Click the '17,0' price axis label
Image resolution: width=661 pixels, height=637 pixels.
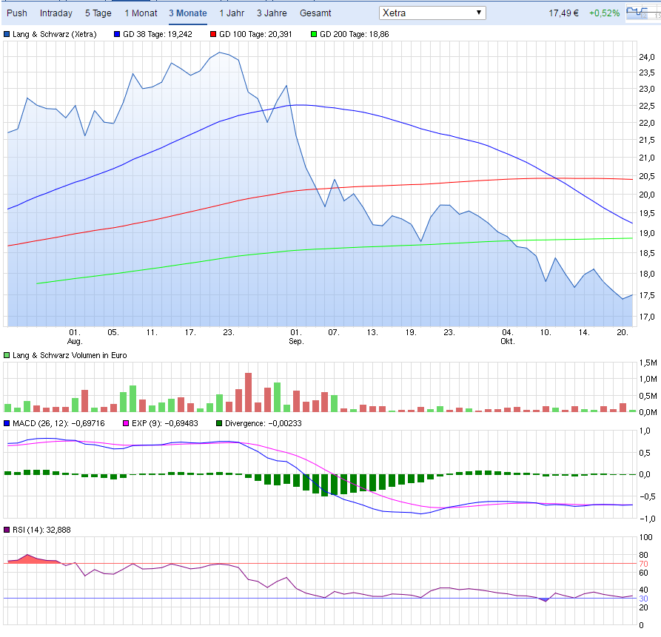pos(647,317)
